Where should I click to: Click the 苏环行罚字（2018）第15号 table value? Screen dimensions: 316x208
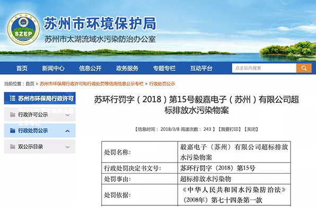coord(234,168)
